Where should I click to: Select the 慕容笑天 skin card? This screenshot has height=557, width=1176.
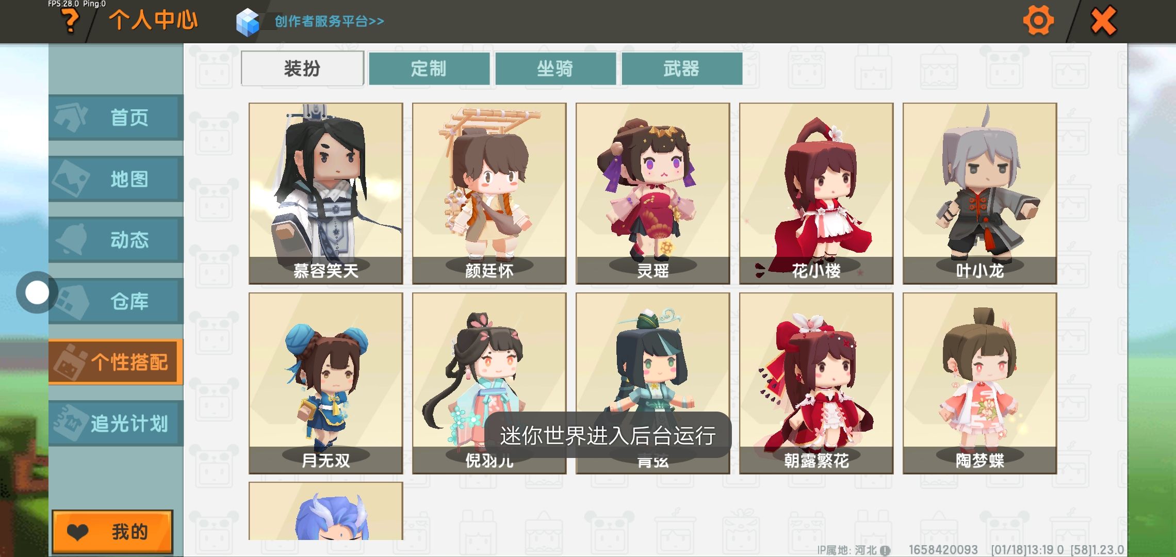pyautogui.click(x=326, y=193)
